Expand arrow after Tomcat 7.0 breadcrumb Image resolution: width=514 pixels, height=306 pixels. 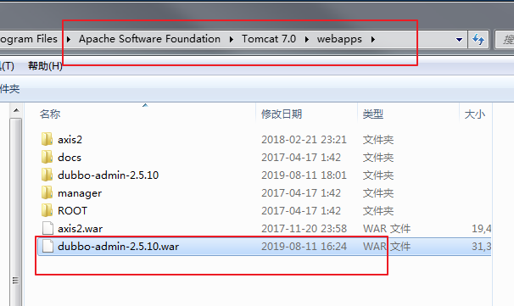(x=307, y=39)
